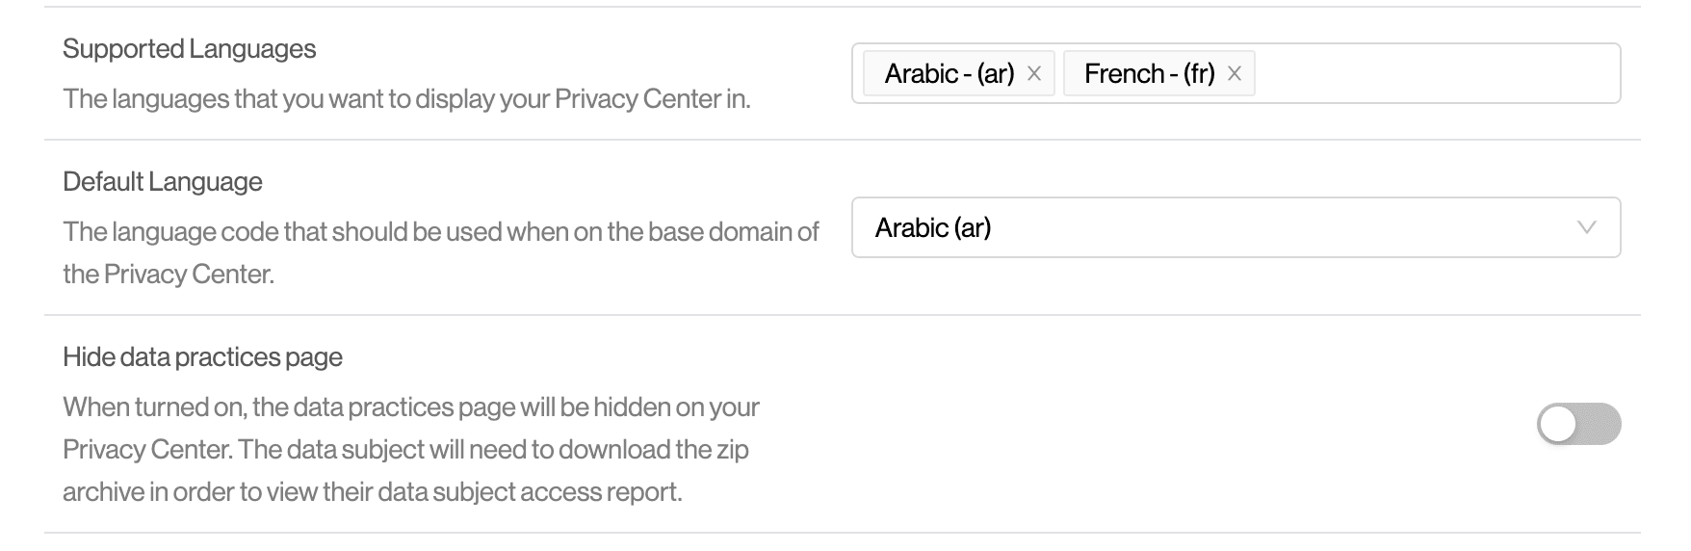Click the gray track of the toggle
Image resolution: width=1691 pixels, height=551 pixels.
pyautogui.click(x=1601, y=424)
